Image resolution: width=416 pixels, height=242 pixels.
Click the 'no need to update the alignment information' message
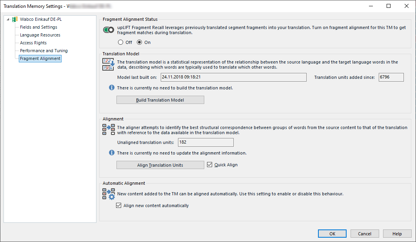(x=182, y=153)
